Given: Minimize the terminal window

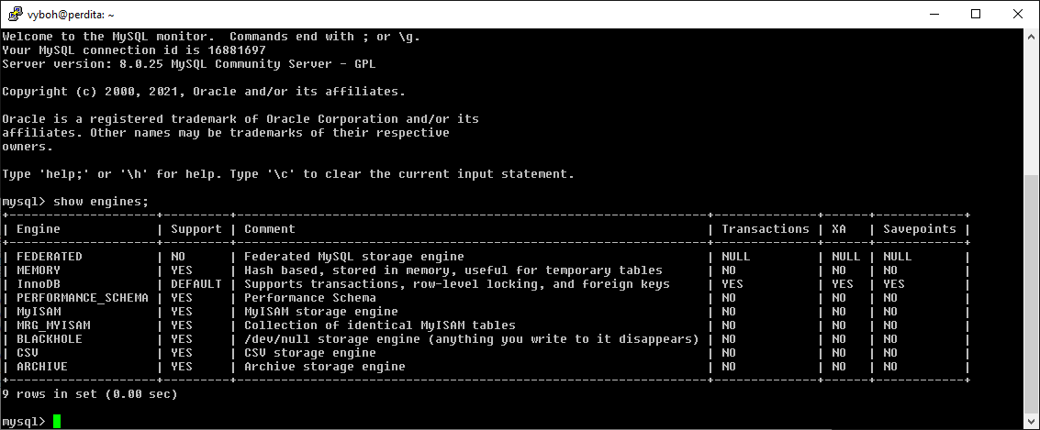Looking at the screenshot, I should pos(934,14).
